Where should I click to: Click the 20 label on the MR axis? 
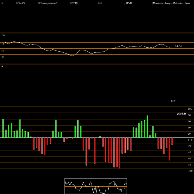coord(189,134)
